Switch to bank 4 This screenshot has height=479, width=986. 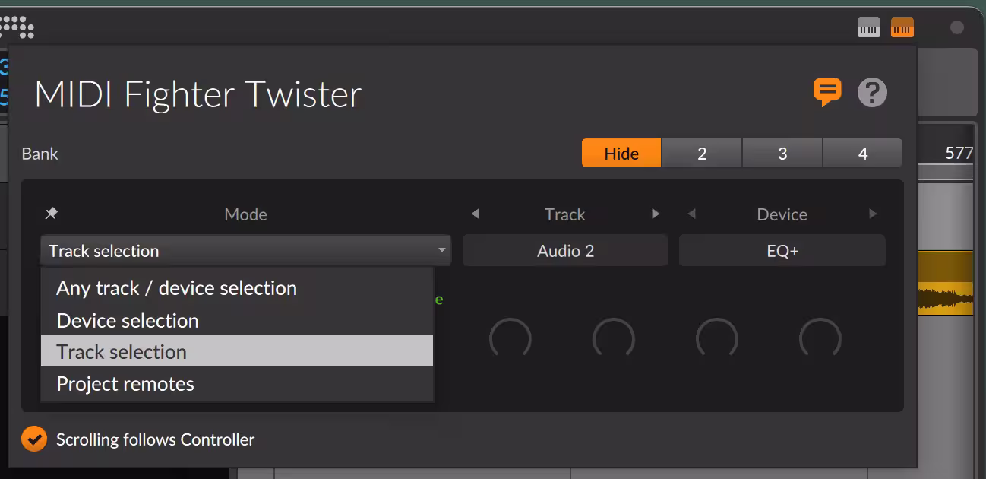(x=863, y=154)
